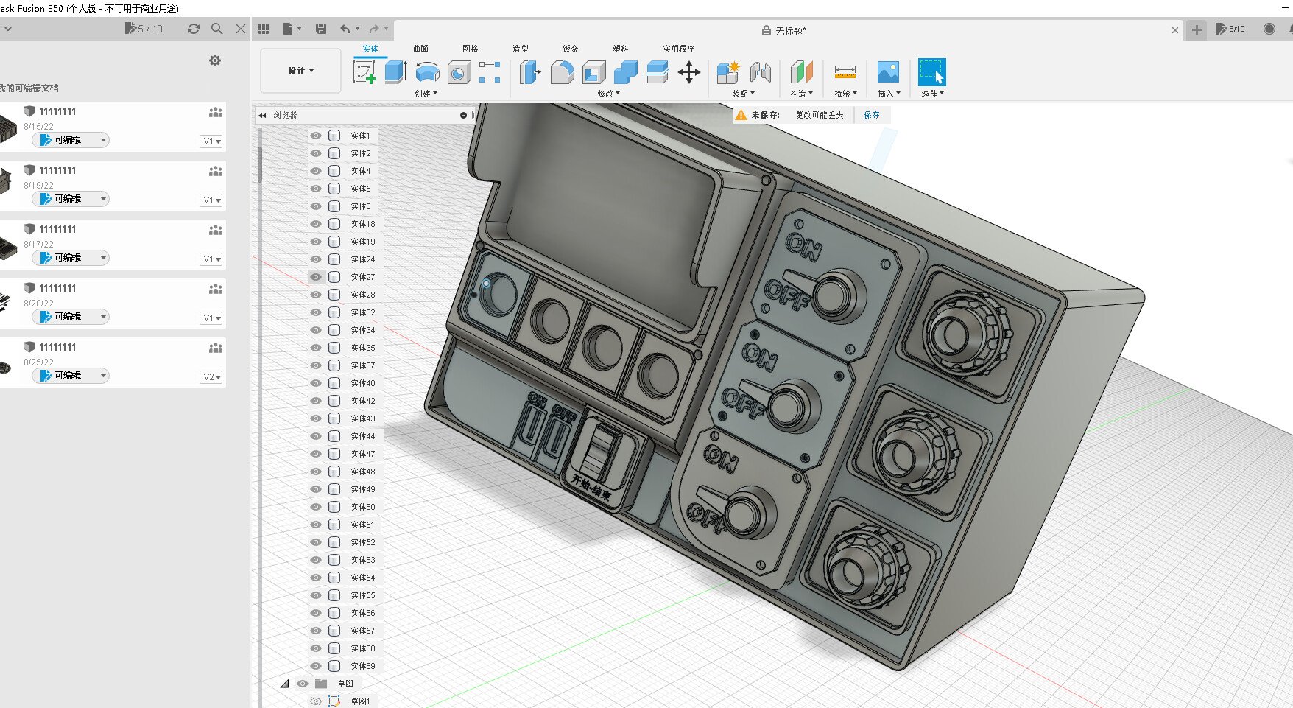Collapse the 浏览器 panel arrows

click(262, 115)
